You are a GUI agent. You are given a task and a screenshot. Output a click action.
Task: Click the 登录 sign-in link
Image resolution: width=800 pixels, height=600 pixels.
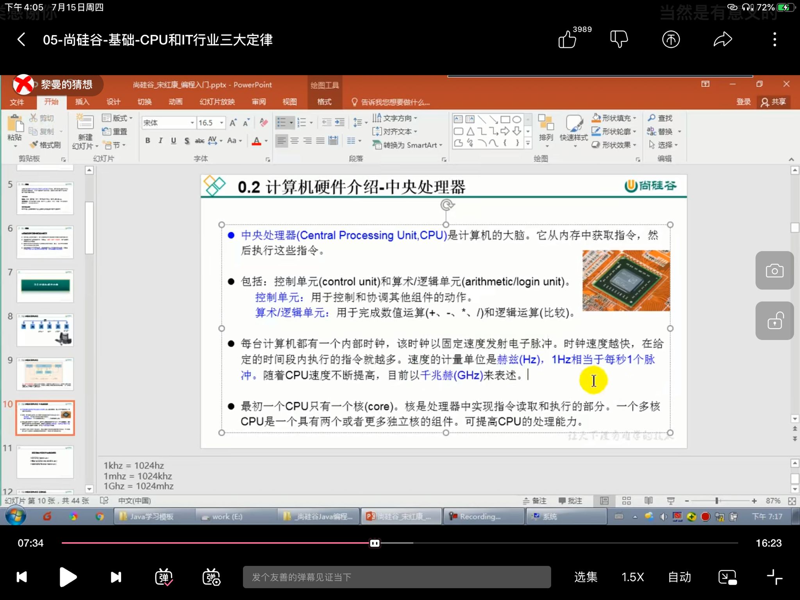tap(743, 102)
